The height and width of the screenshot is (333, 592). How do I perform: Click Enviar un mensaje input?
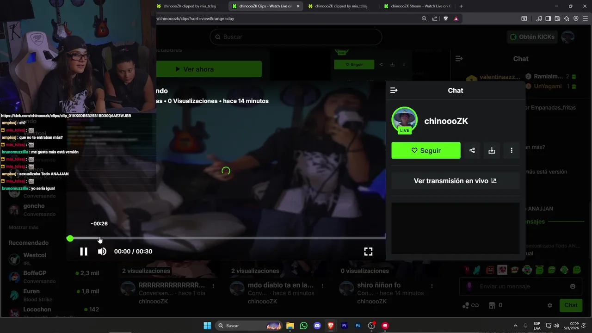pos(521,286)
